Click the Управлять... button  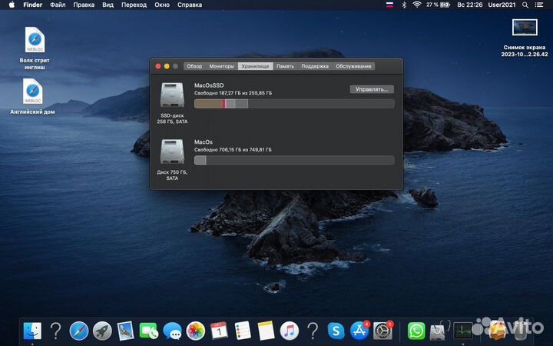tap(372, 89)
